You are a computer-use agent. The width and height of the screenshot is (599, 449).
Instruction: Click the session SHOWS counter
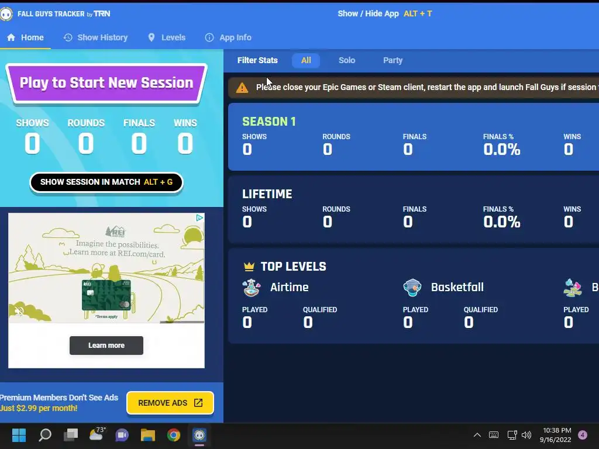(x=33, y=137)
